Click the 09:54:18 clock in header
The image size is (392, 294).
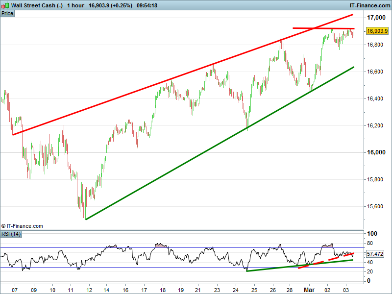pos(147,5)
